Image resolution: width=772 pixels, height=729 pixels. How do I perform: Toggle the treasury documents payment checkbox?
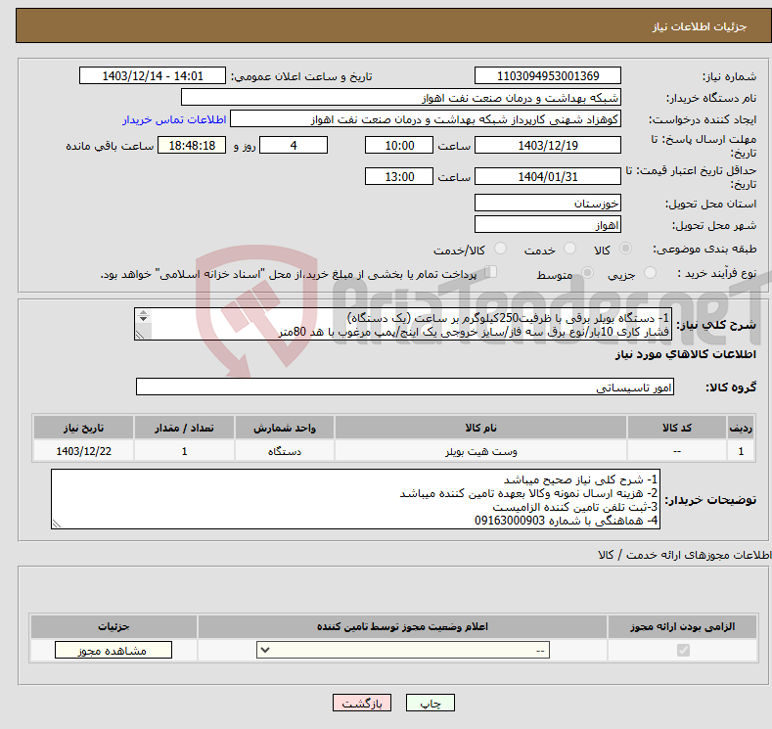[x=491, y=272]
